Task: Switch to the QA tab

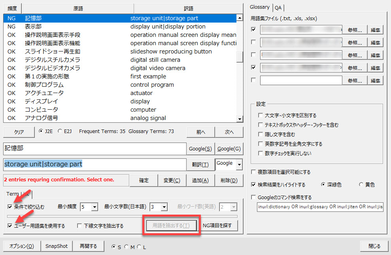Action: click(278, 8)
